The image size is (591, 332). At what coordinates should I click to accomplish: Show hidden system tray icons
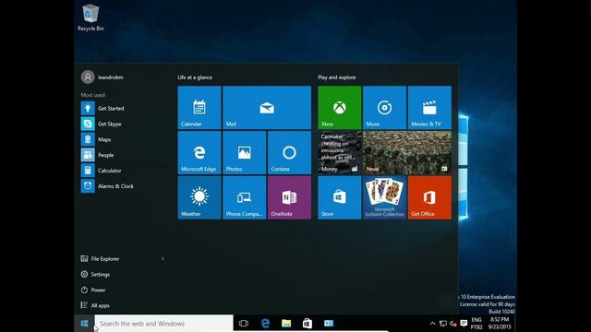(x=433, y=324)
